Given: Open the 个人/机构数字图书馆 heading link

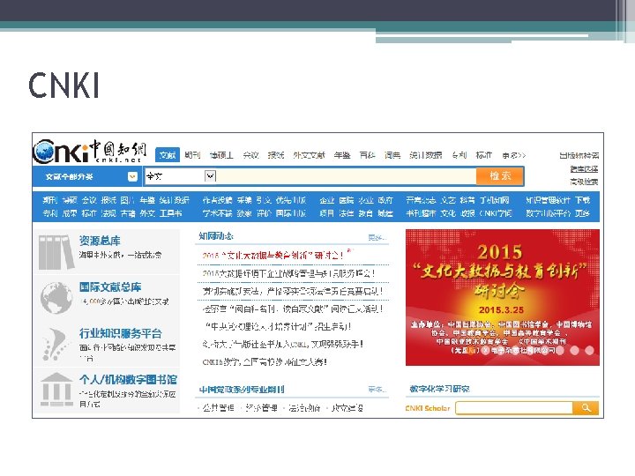Looking at the screenshot, I should coord(128,379).
